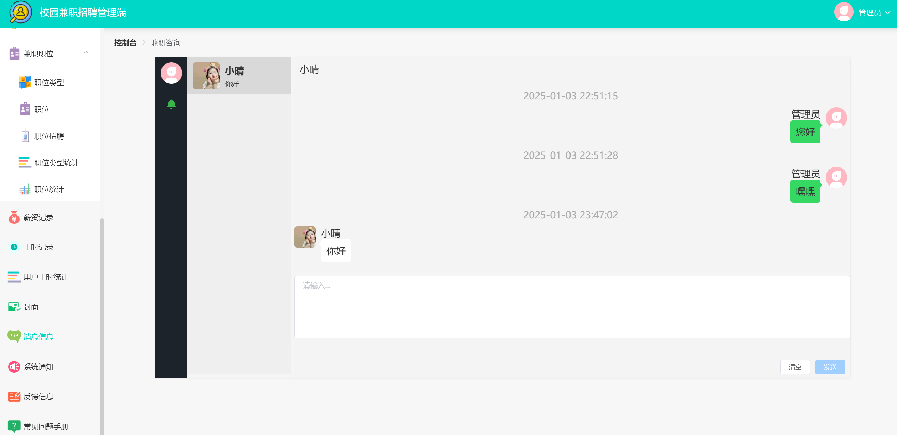Open 职位招聘 menu item

coord(50,136)
